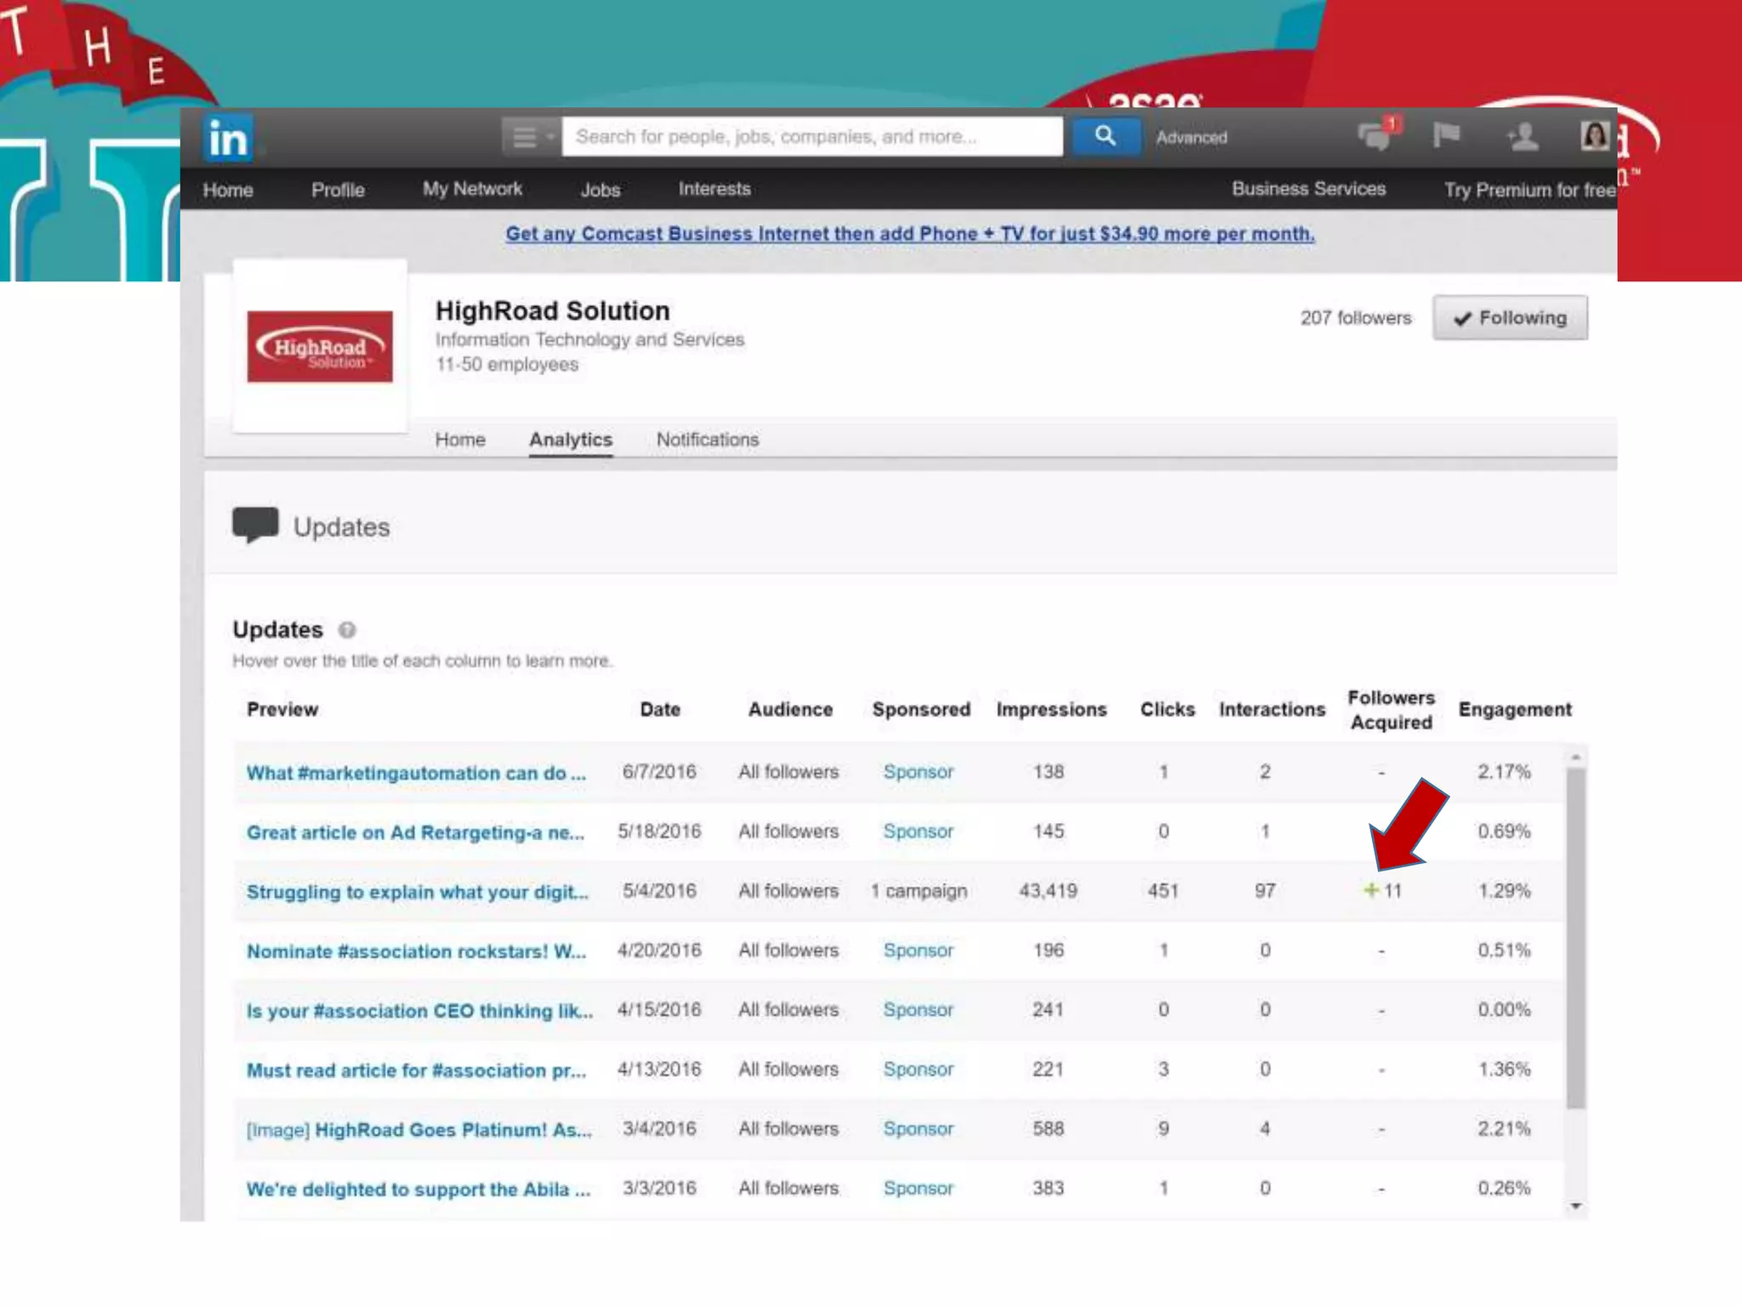1742x1306 pixels.
Task: Open the profile photo avatar menu
Action: [x=1594, y=136]
